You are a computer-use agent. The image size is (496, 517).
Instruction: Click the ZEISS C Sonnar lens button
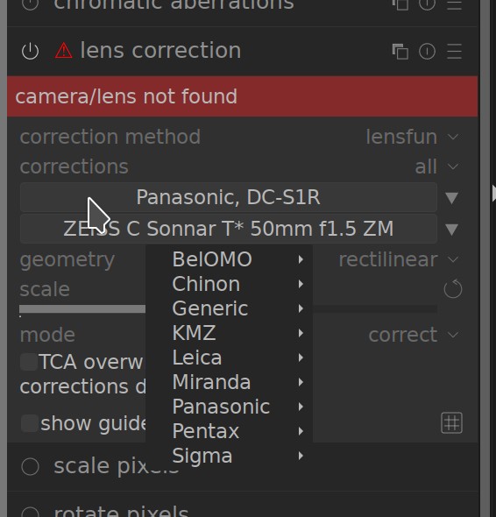(x=229, y=229)
